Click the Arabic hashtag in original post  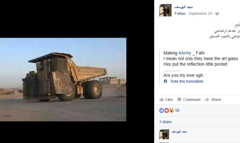coord(237,25)
